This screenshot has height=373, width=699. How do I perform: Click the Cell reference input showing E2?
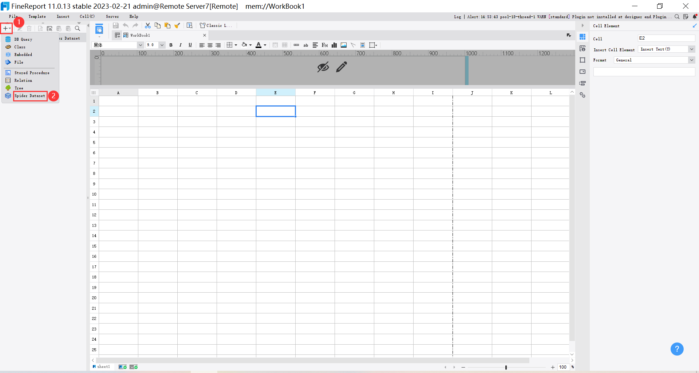(667, 38)
